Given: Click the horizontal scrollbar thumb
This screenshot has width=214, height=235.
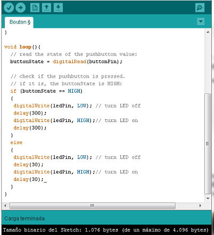Looking at the screenshot, I should point(93,206).
